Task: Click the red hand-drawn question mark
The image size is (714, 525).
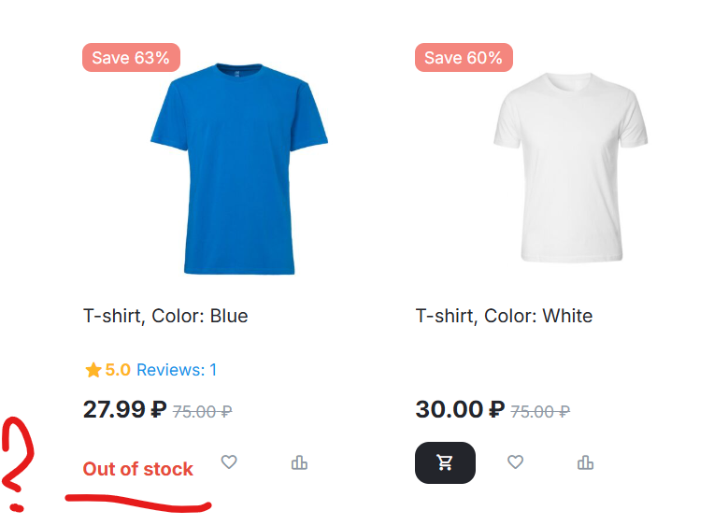Action: (x=14, y=462)
